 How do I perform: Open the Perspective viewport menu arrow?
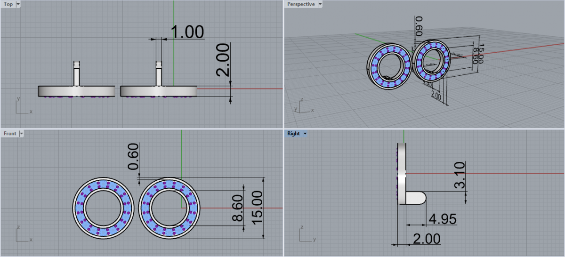click(x=320, y=4)
